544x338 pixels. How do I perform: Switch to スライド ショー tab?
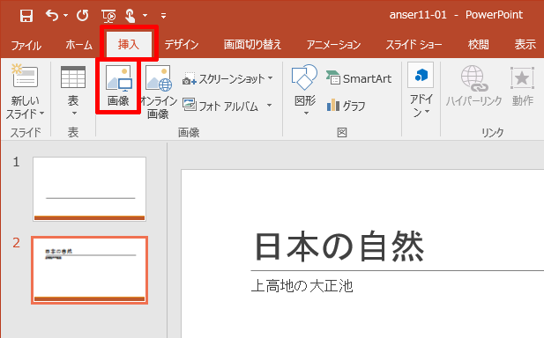(x=414, y=45)
